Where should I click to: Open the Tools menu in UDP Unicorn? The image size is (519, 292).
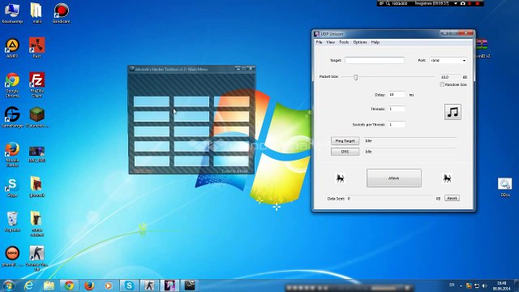344,42
